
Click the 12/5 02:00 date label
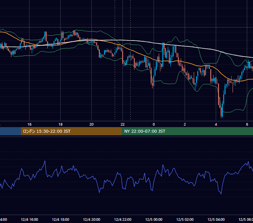tap(185, 219)
